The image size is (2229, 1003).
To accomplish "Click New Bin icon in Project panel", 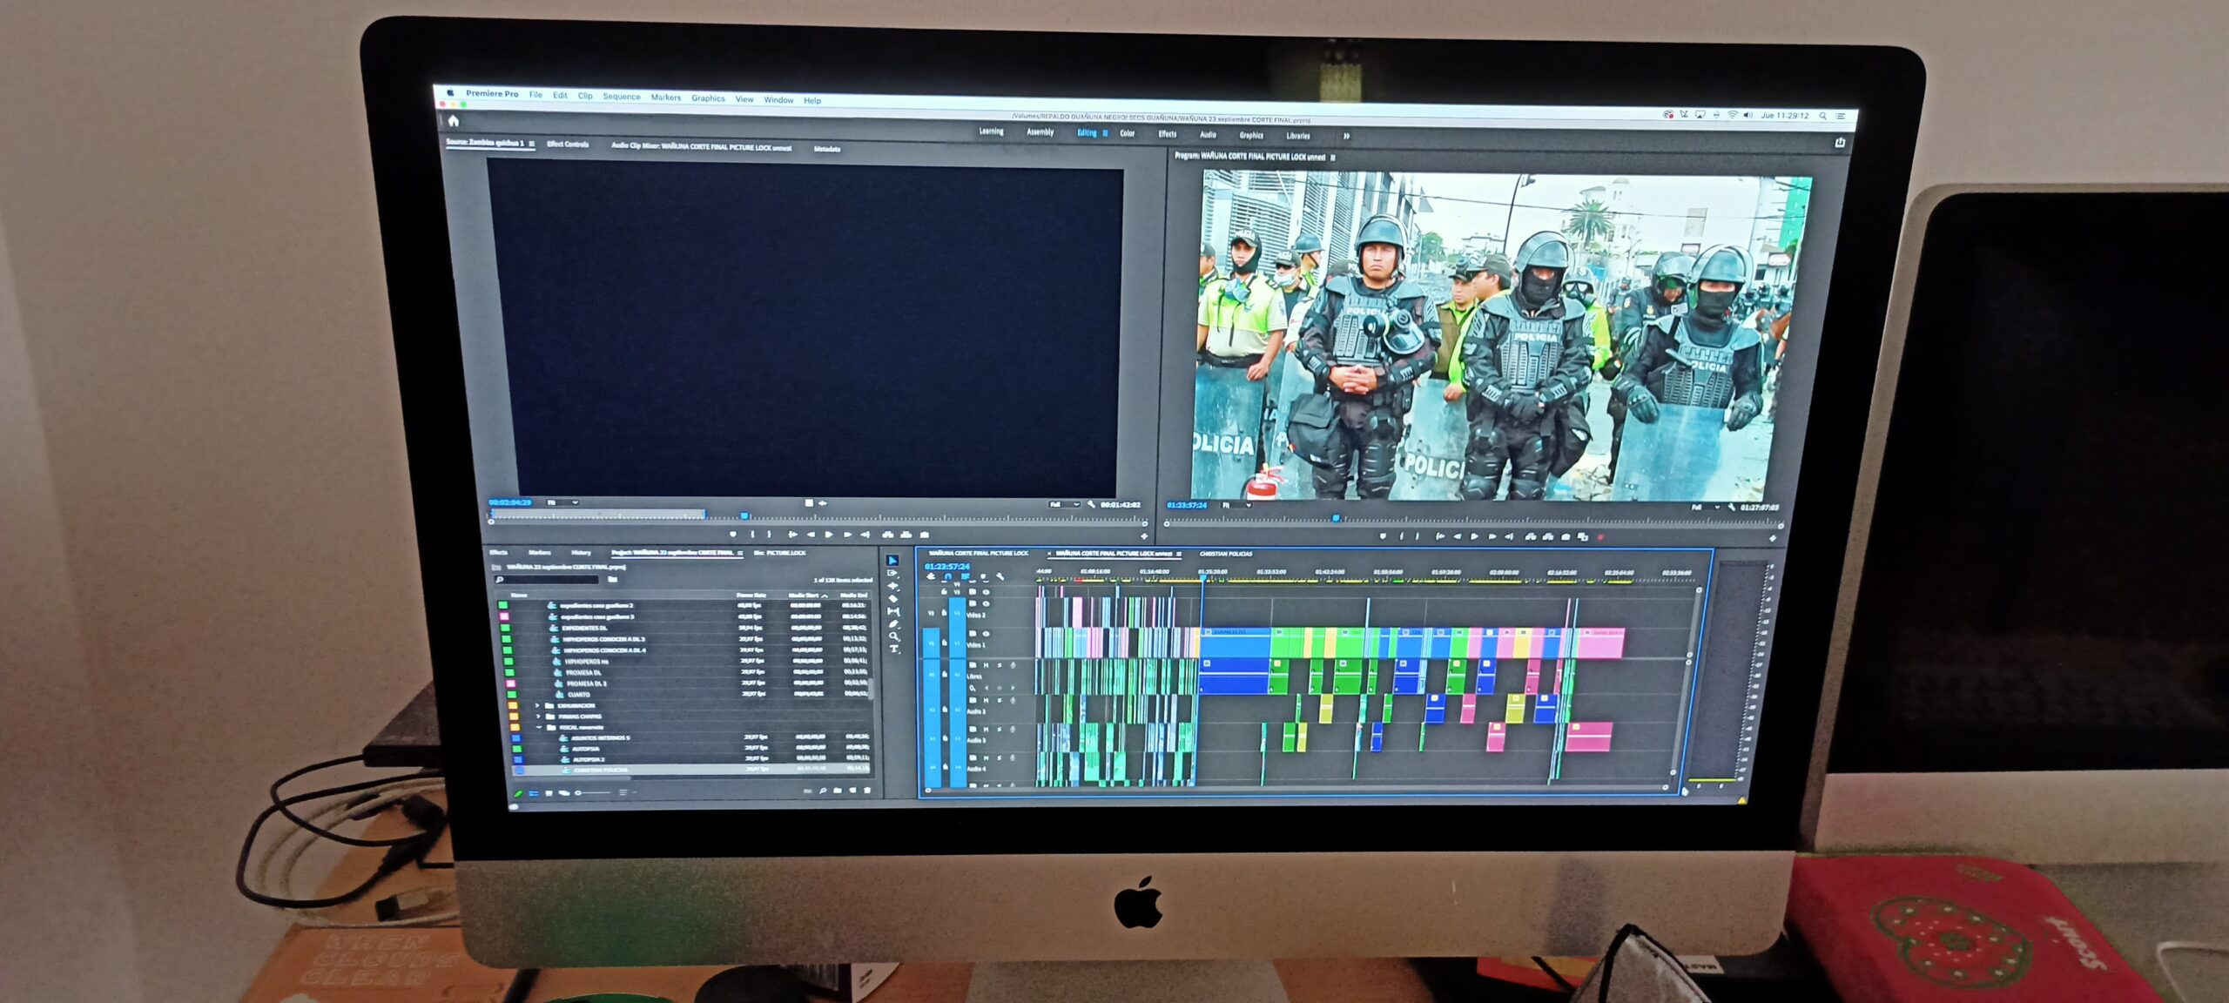I will [837, 791].
